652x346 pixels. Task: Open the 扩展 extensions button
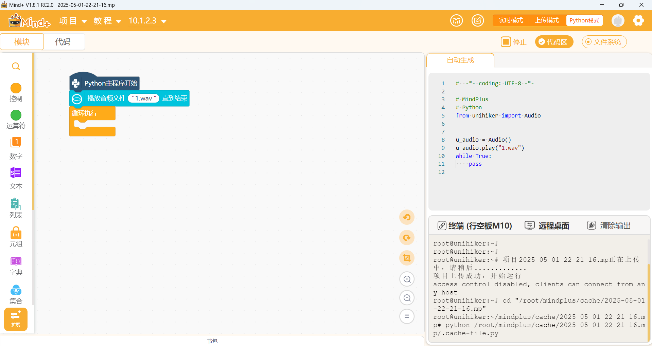16,319
